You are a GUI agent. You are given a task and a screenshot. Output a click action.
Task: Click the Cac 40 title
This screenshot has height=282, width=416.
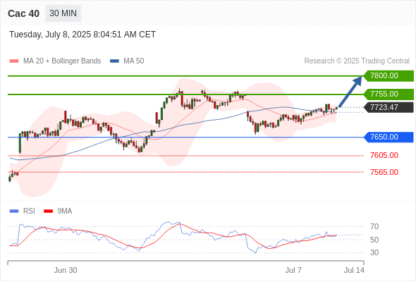23,13
